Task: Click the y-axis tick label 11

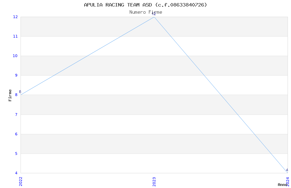Action: pos(15,36)
